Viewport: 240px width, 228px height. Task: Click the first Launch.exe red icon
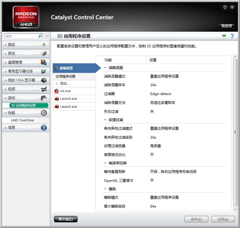pos(57,99)
